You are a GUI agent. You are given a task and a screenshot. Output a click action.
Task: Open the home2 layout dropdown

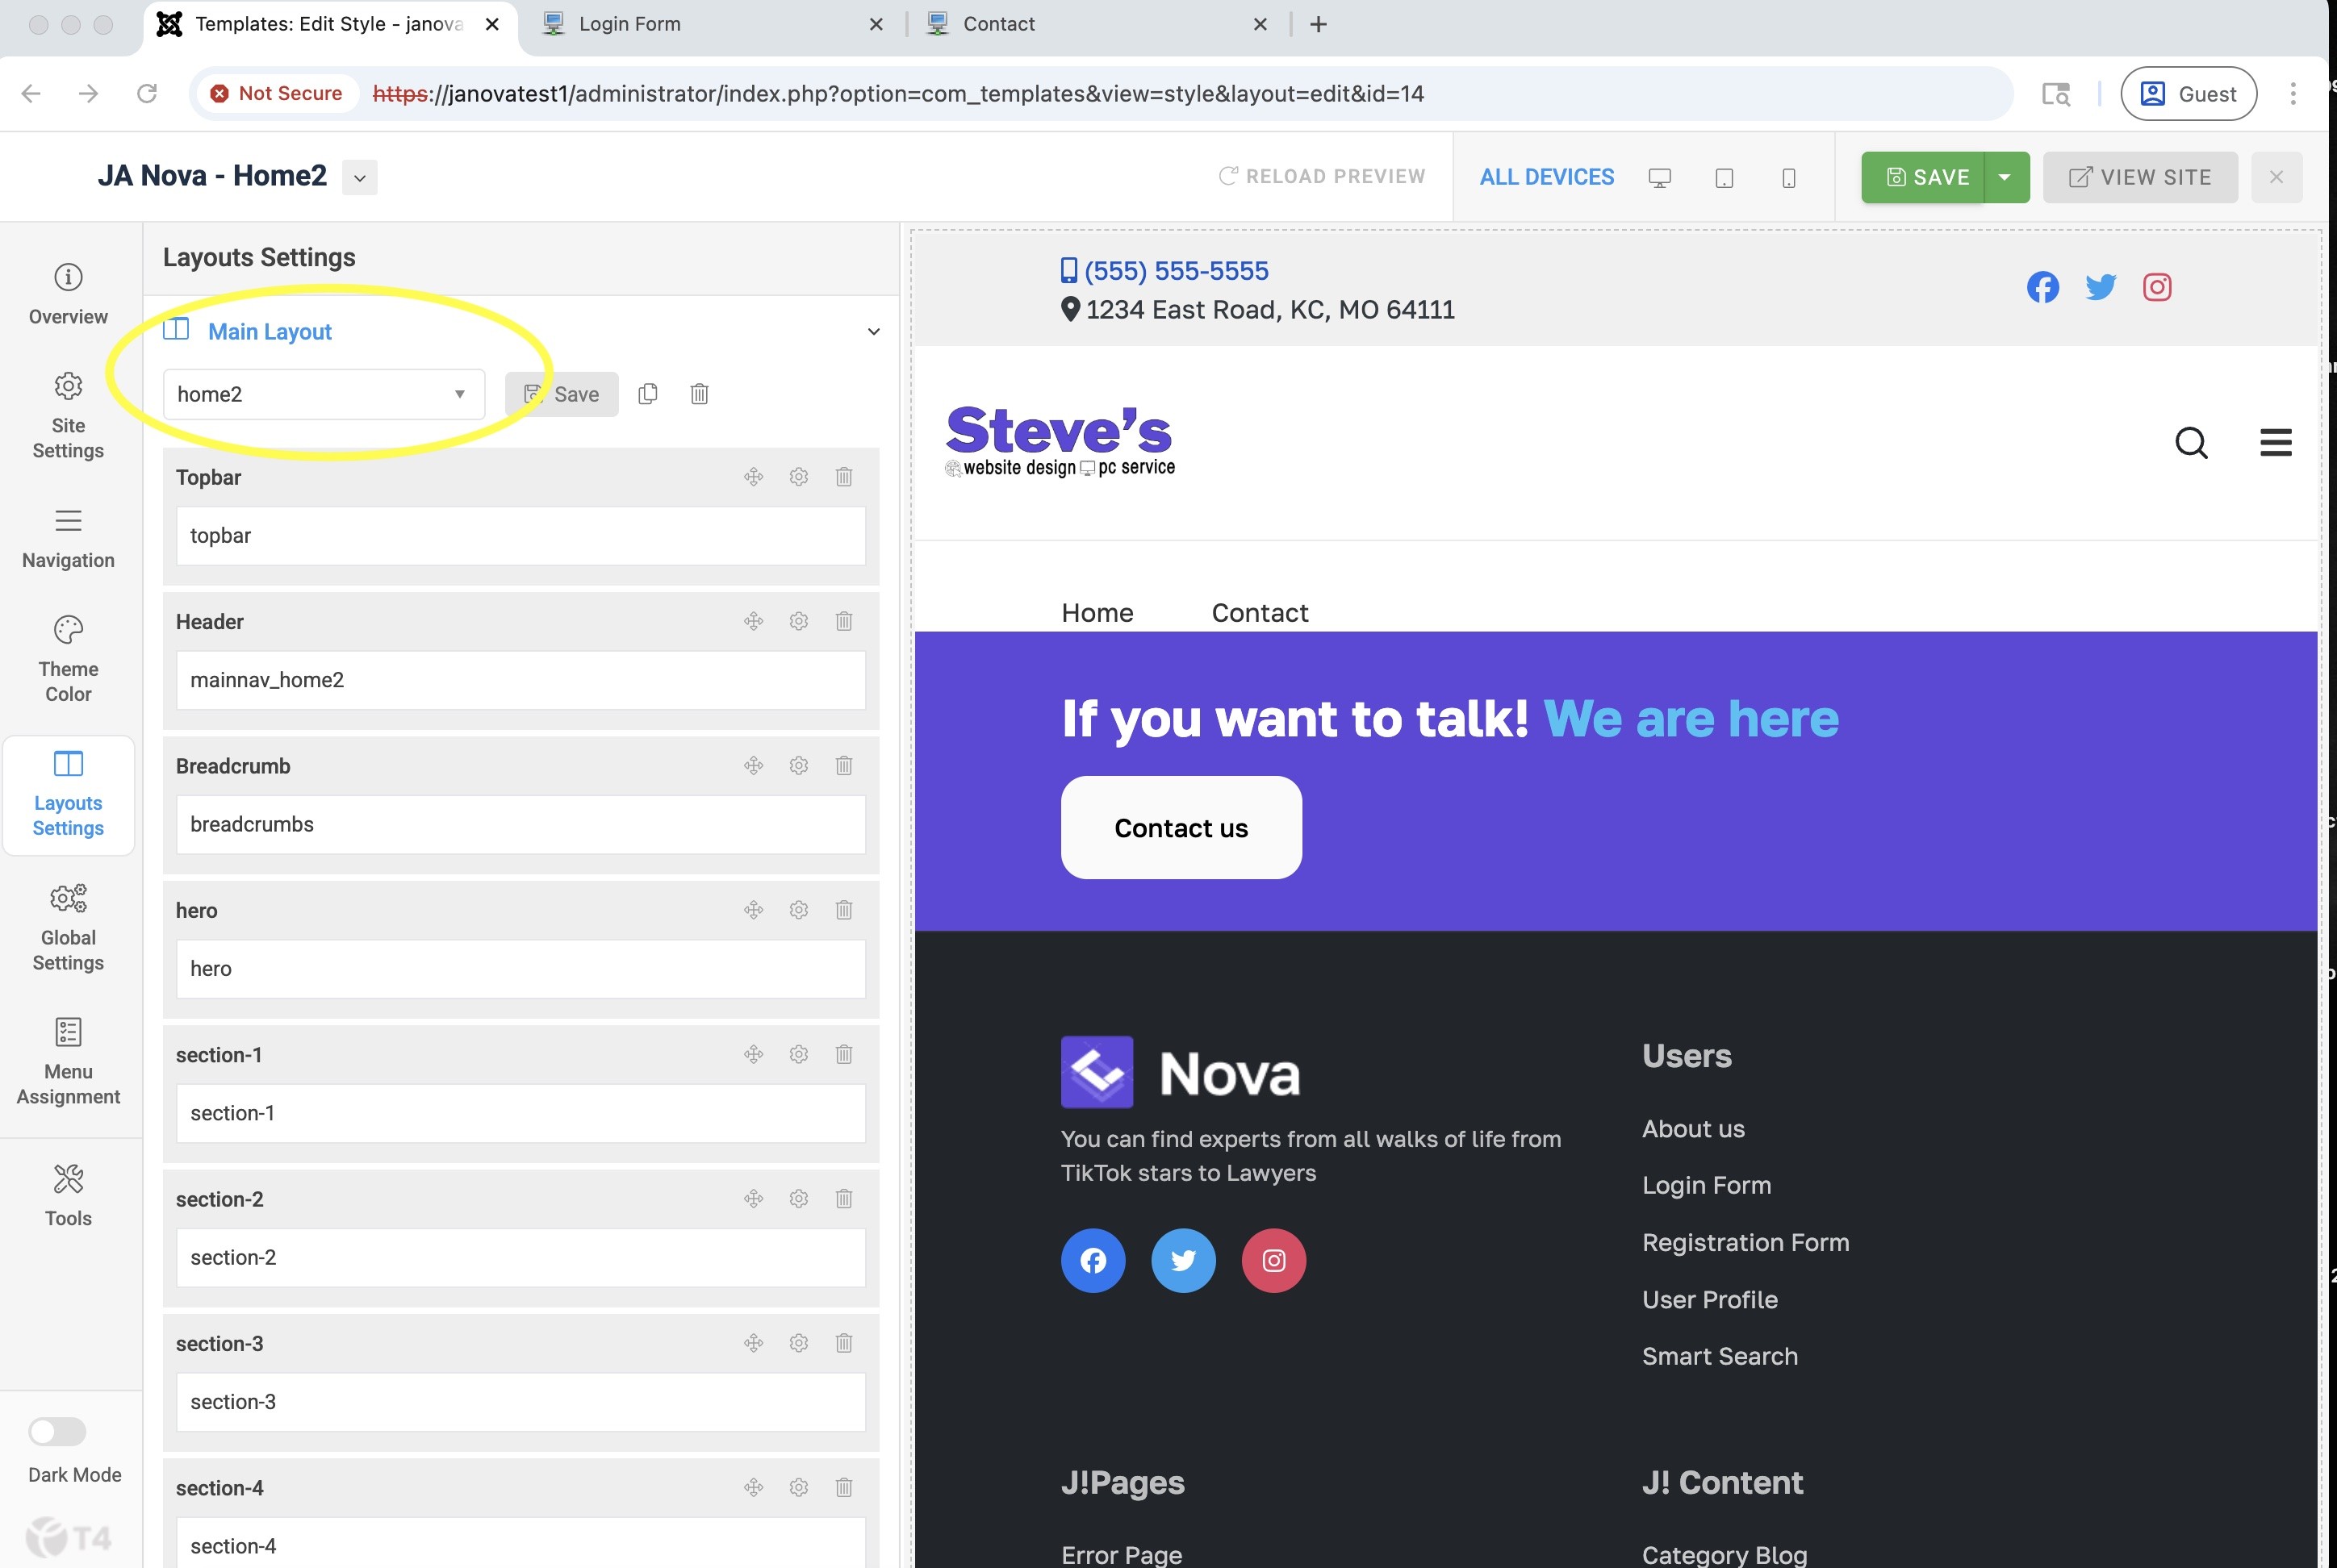pos(323,394)
